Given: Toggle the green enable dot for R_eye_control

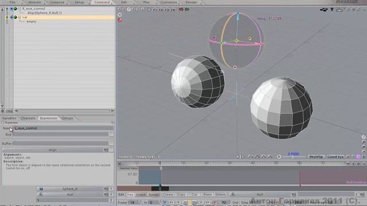Looking at the screenshot, I should click(x=15, y=9).
